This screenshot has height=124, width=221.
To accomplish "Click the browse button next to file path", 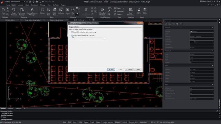I will point(105,39).
